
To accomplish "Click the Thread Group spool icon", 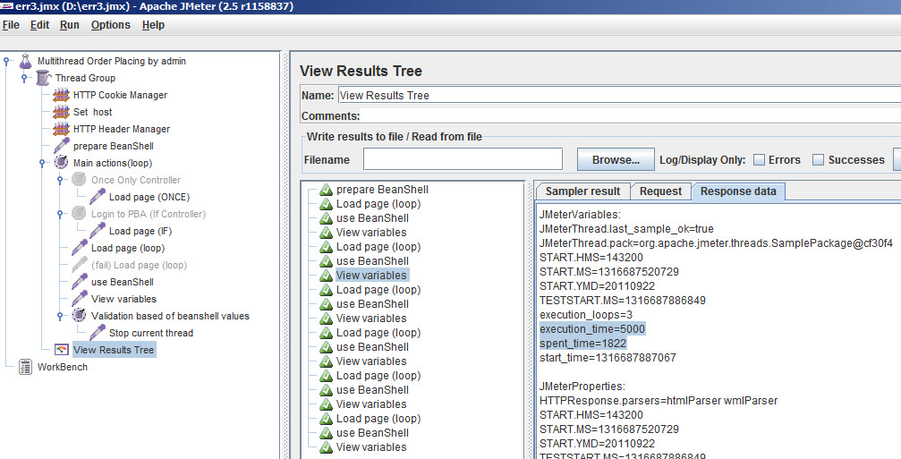I will click(43, 78).
